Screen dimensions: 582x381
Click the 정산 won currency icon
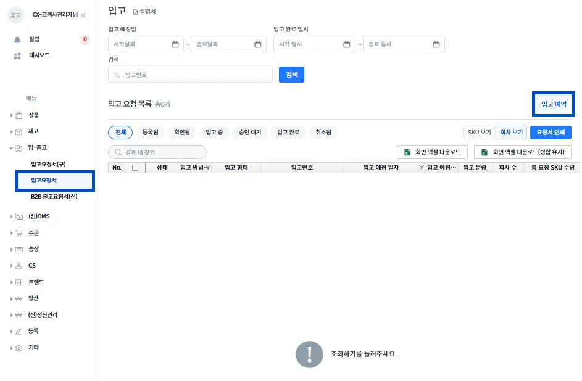[x=19, y=299]
